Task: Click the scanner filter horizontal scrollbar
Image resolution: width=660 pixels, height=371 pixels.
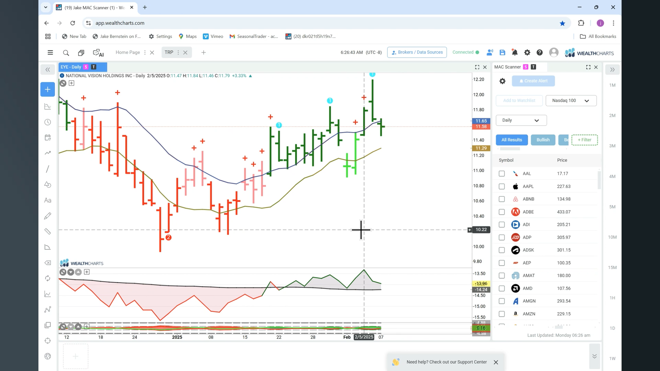Action: [510, 149]
